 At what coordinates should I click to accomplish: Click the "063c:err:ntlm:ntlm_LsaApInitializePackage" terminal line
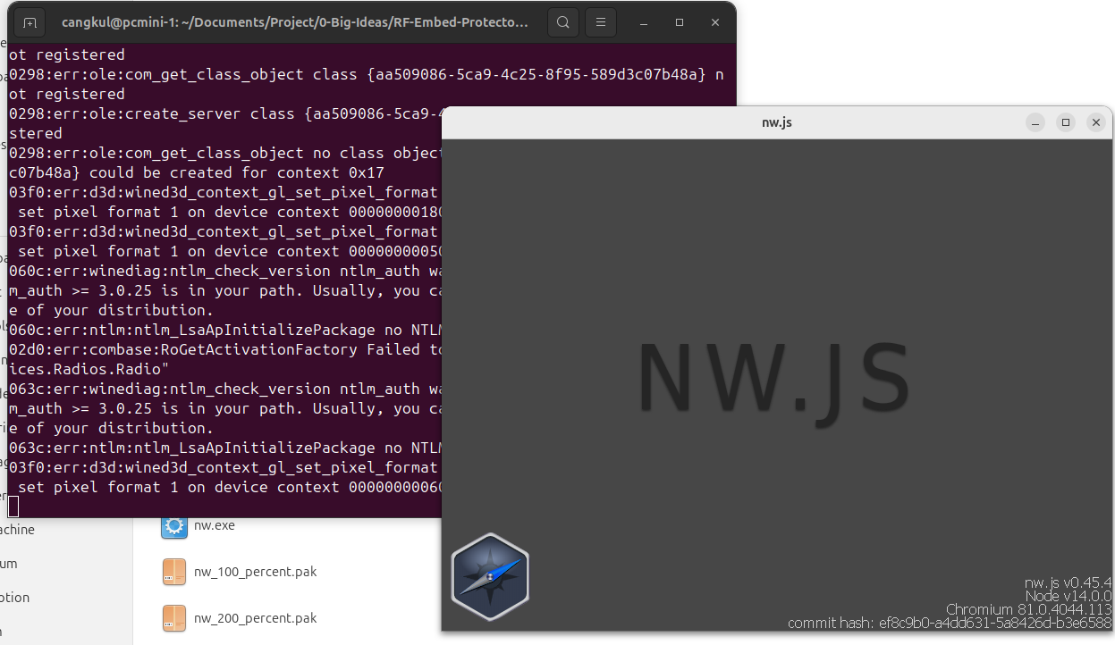coord(225,448)
